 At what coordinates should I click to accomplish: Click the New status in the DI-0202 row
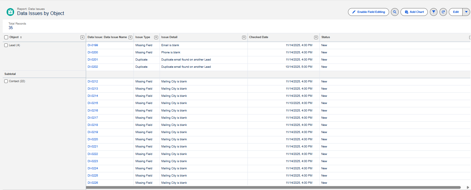324,67
